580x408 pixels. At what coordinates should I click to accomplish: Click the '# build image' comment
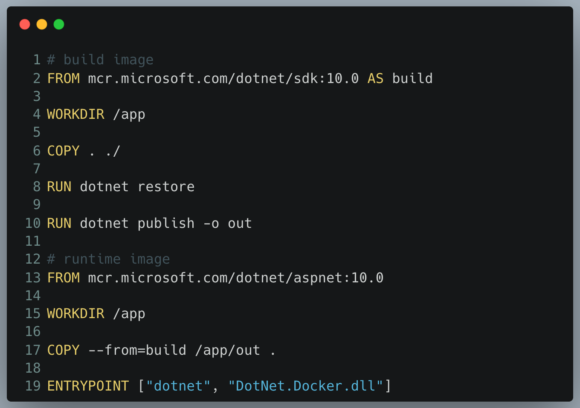tap(100, 60)
